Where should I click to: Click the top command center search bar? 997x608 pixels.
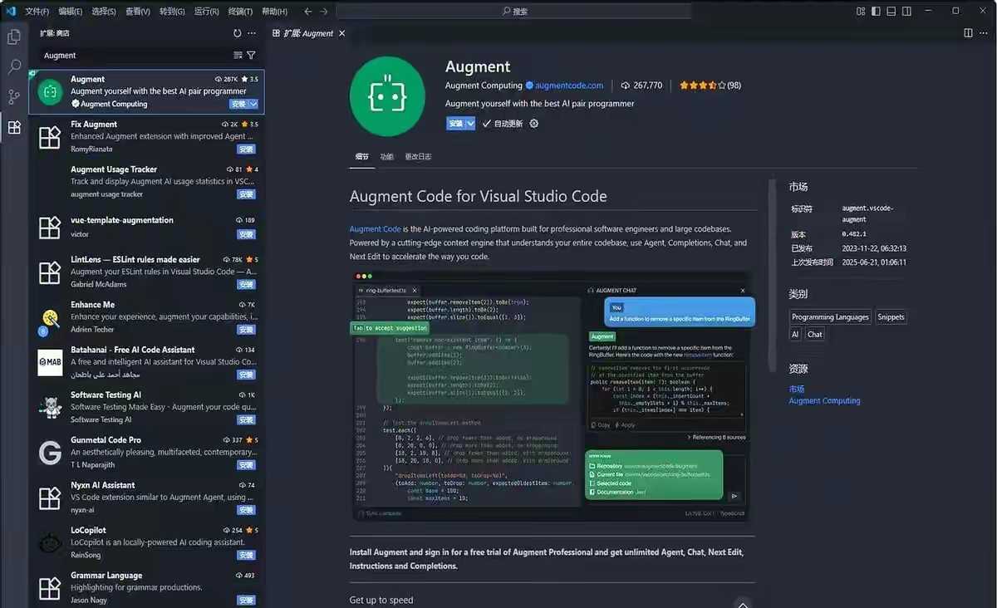514,11
